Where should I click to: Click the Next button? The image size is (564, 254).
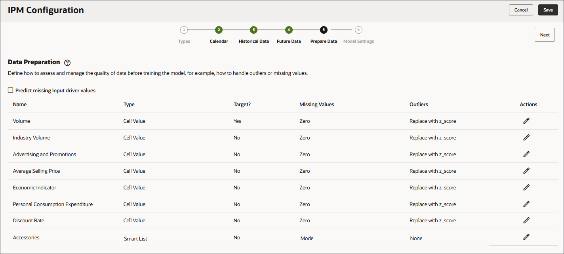pyautogui.click(x=545, y=35)
